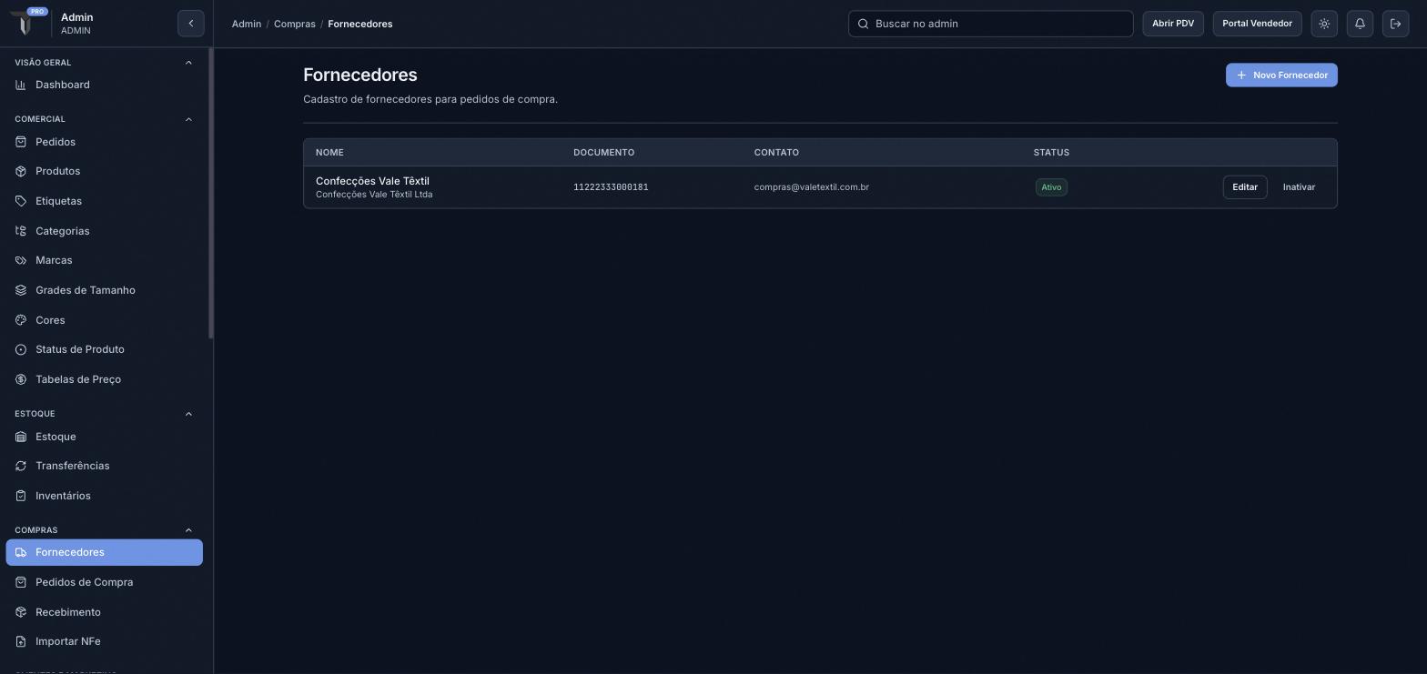Click the STATUS column header
The width and height of the screenshot is (1427, 674).
[x=1051, y=153]
